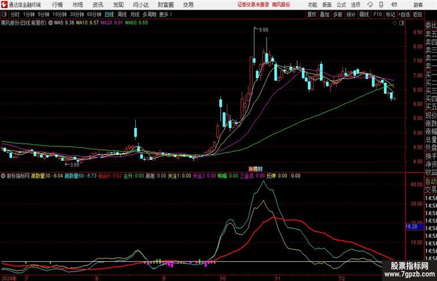This screenshot has height=281, width=437.
Task: Click the mobile phone icon
Action: coord(382,5)
